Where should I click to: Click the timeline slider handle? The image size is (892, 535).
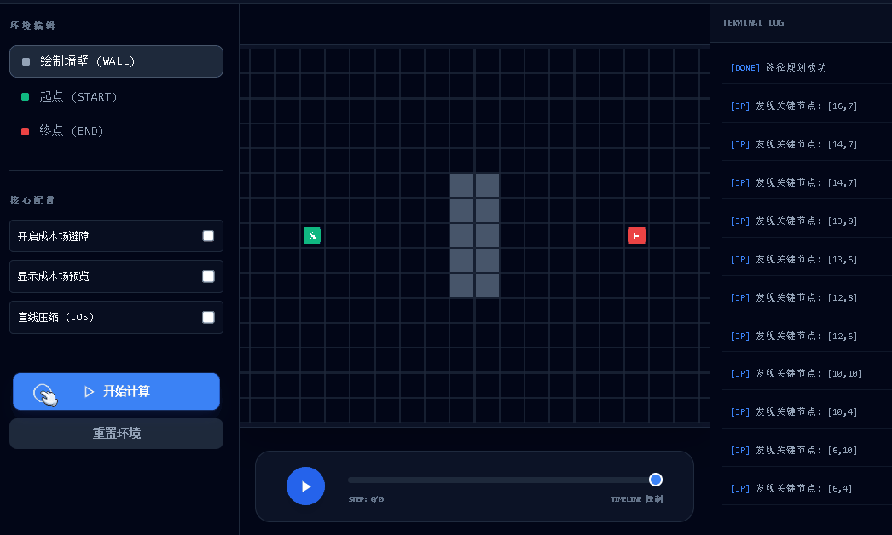tap(655, 480)
